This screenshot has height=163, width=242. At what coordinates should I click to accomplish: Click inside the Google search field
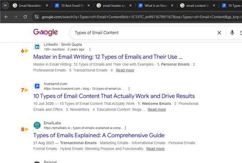pos(144,33)
